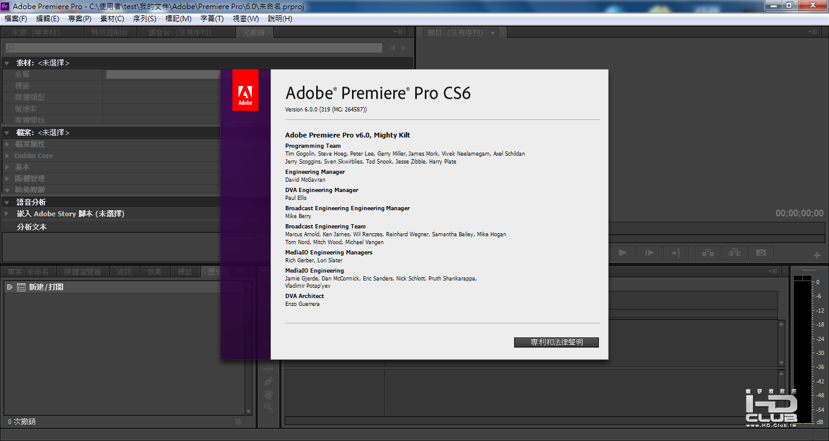829x441 pixels.
Task: Open the 標記(M) menu
Action: pos(178,19)
